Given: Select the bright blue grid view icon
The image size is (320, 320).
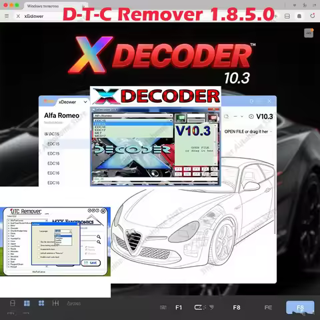Looking at the screenshot, I should tap(27, 303).
